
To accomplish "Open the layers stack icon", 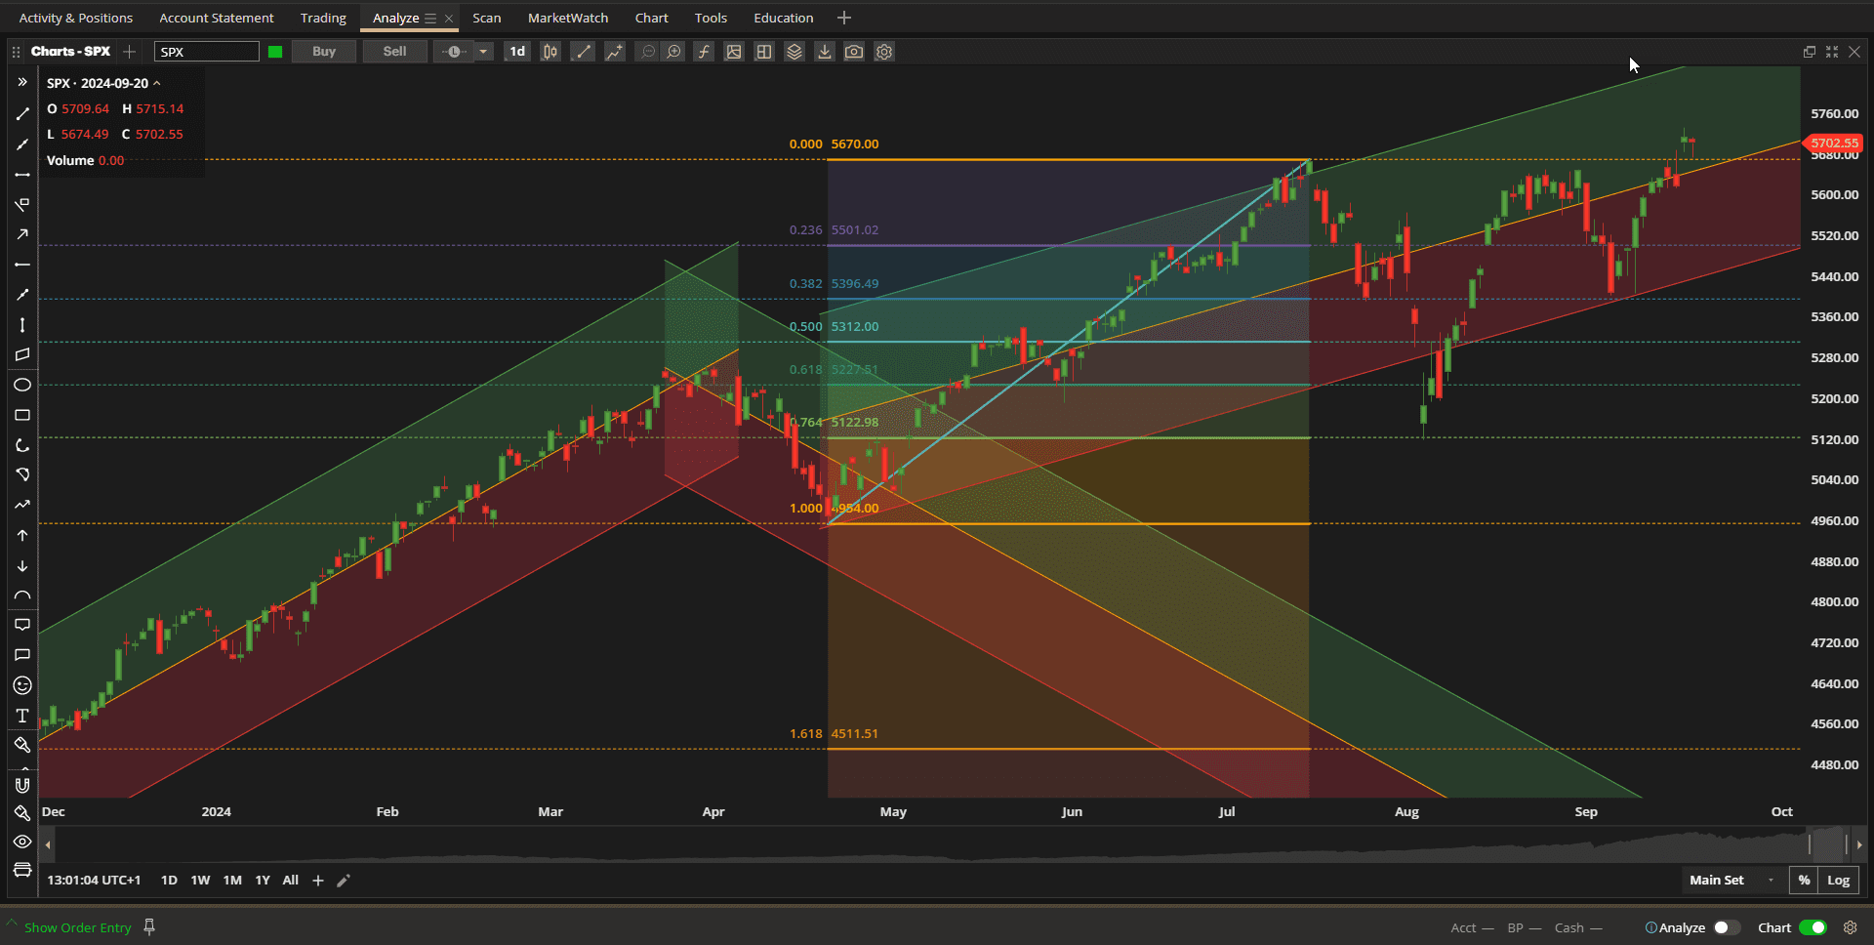I will 794,52.
